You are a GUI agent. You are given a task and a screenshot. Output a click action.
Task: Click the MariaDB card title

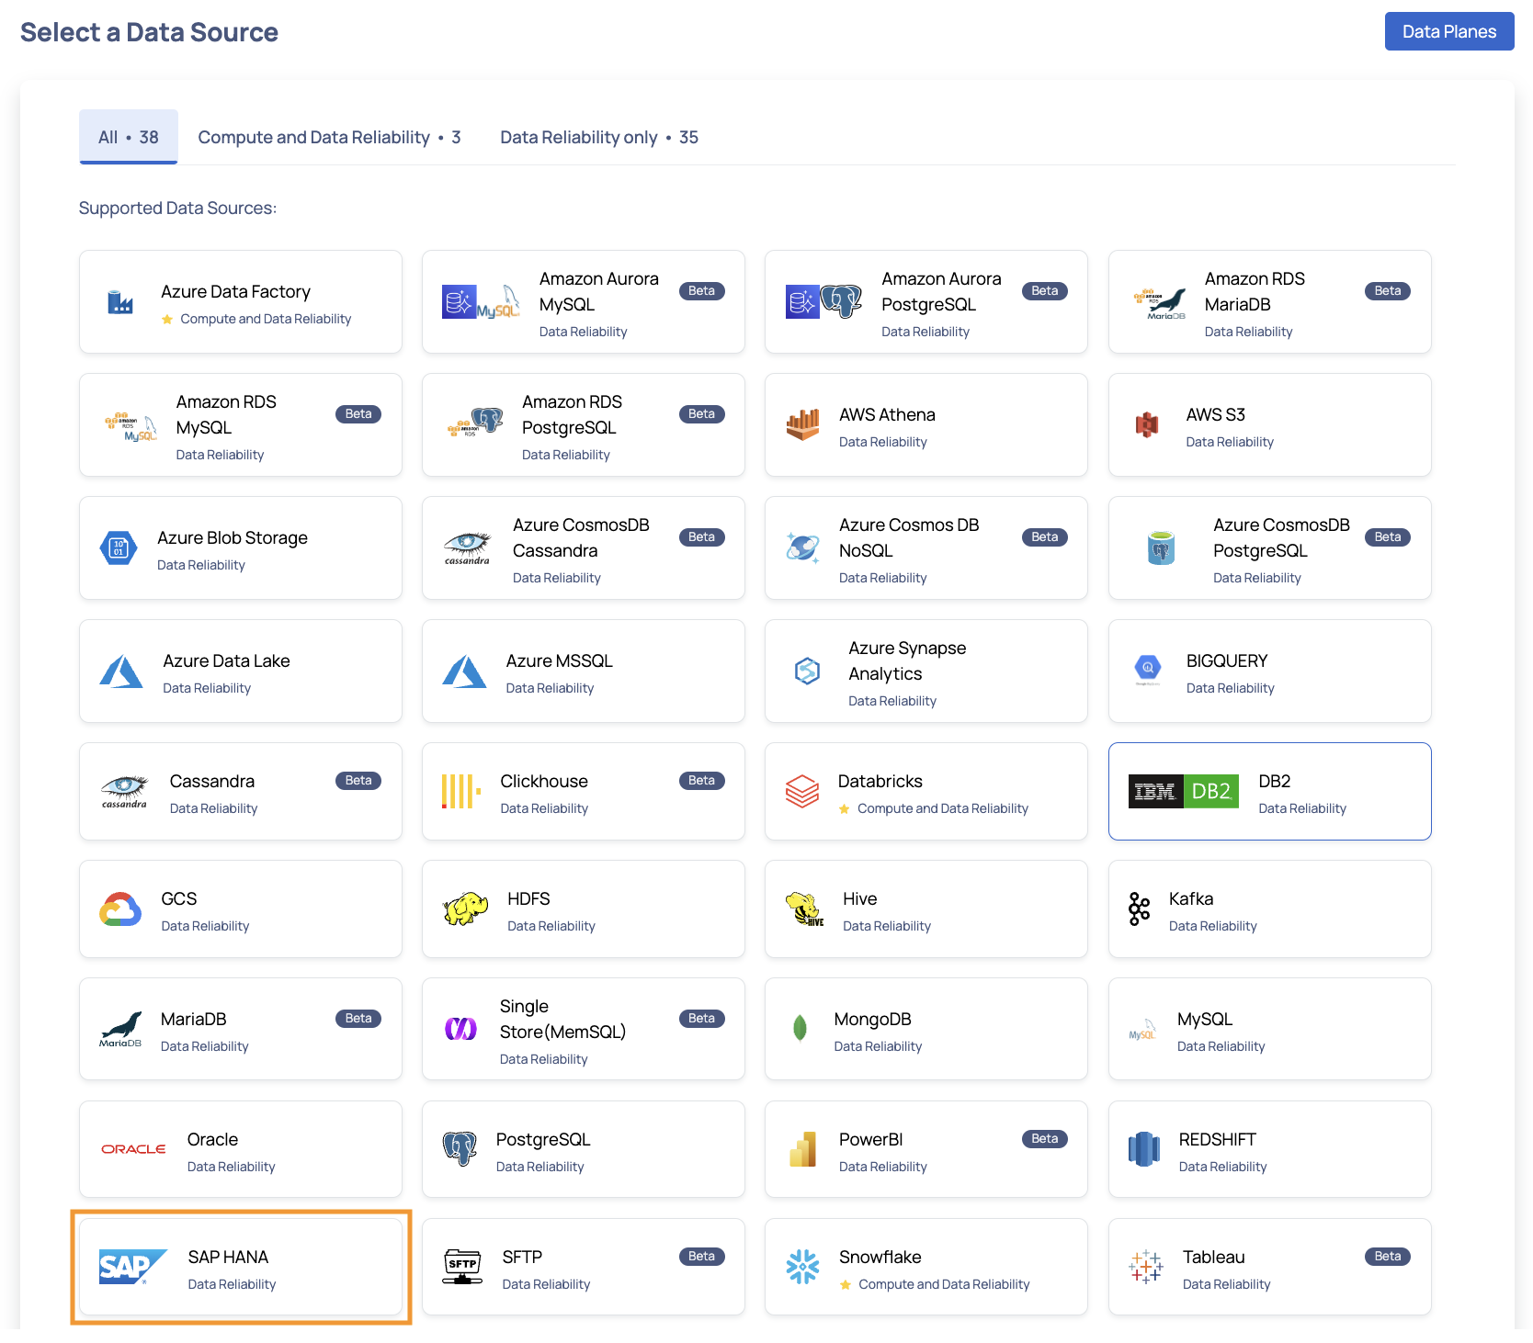click(194, 1019)
